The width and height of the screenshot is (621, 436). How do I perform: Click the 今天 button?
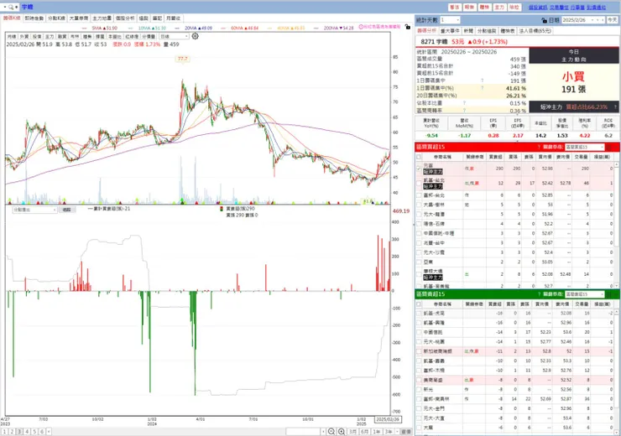point(613,20)
